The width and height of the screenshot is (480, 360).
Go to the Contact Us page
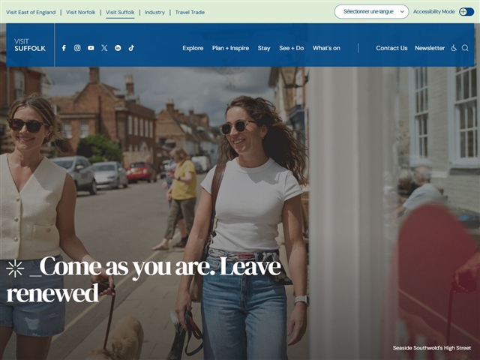tap(391, 48)
